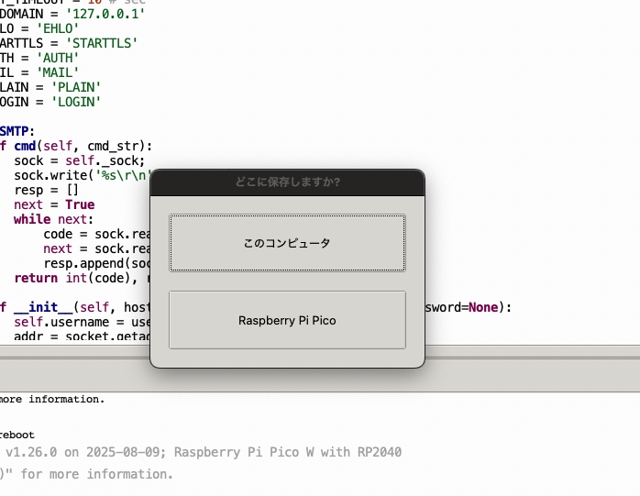Click the 'EHLO' string constant
Screen dimensions: 640x496
pos(58,28)
